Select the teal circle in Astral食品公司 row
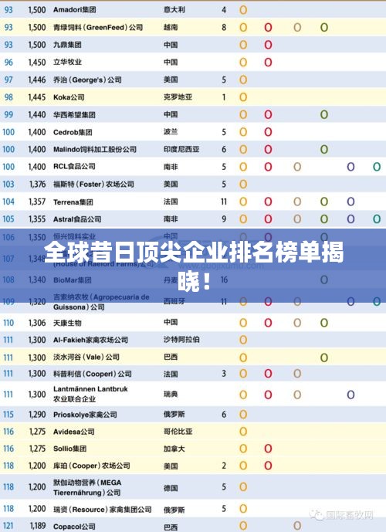Screen dimensions: 386x532 [x=377, y=219]
